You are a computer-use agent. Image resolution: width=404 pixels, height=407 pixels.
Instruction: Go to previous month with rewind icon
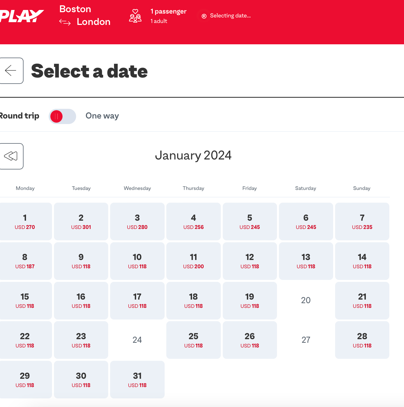[11, 156]
